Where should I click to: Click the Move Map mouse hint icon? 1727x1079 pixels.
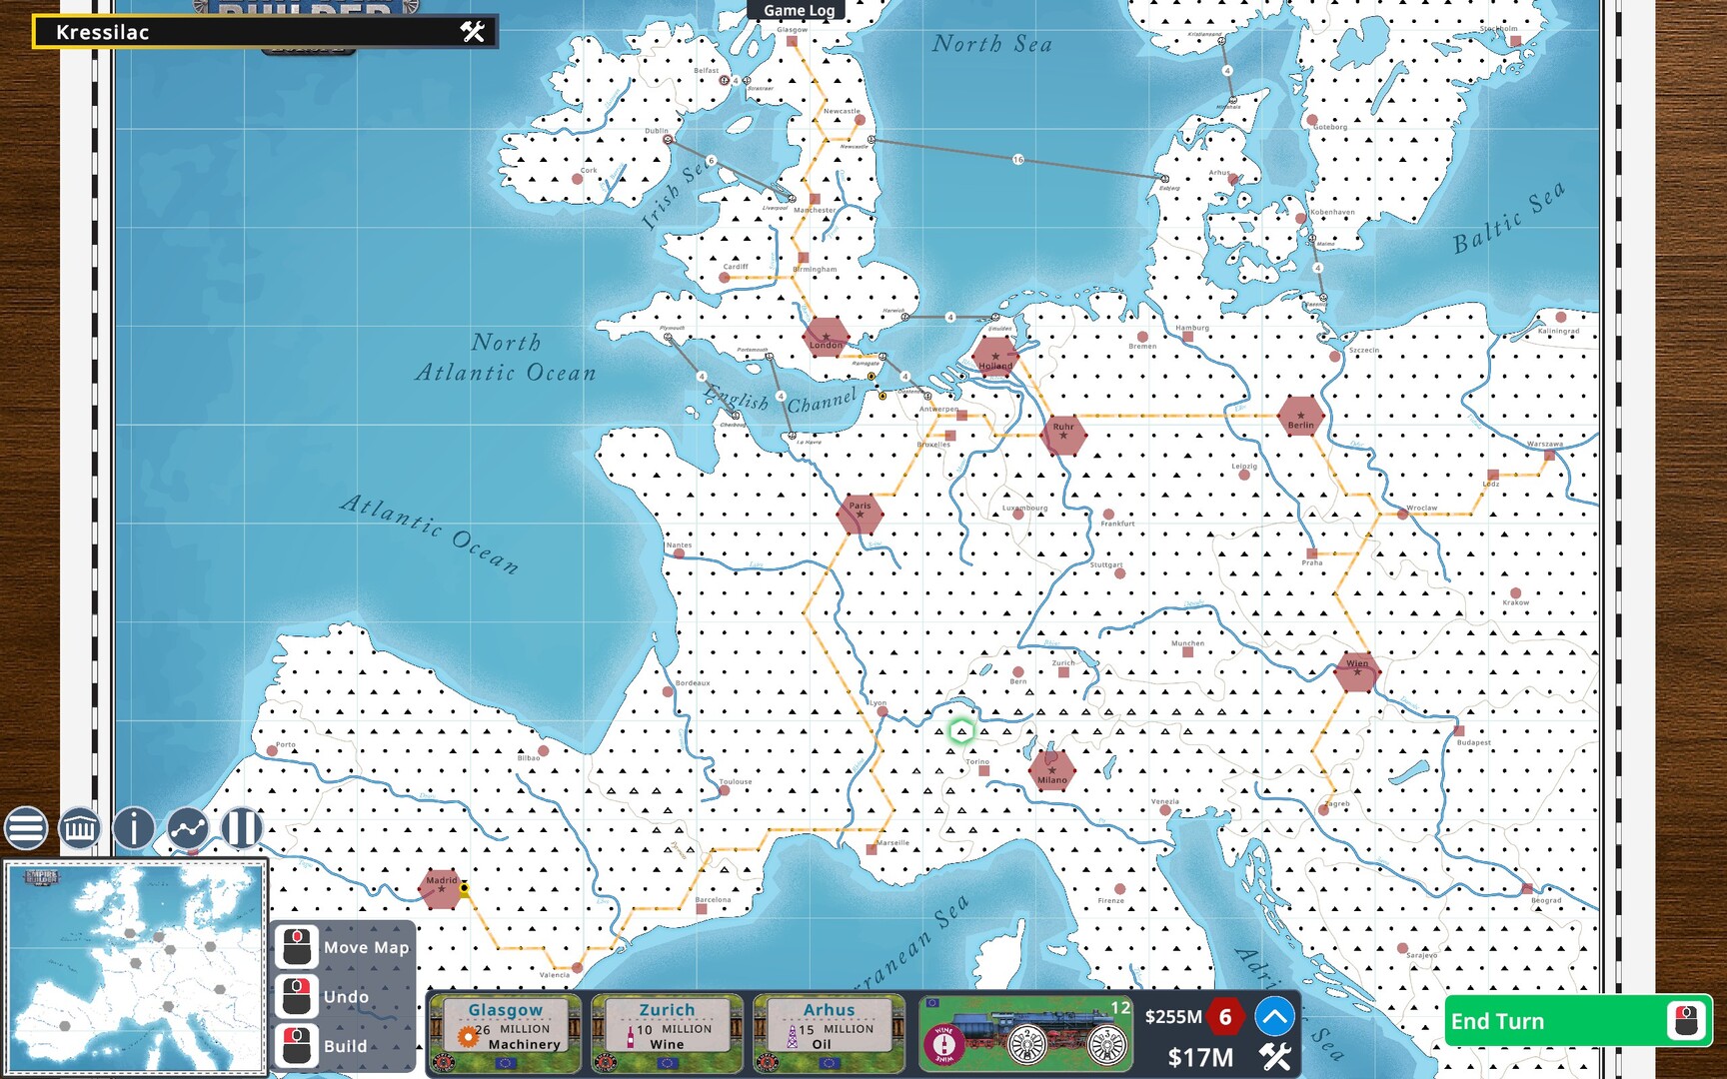pos(296,947)
